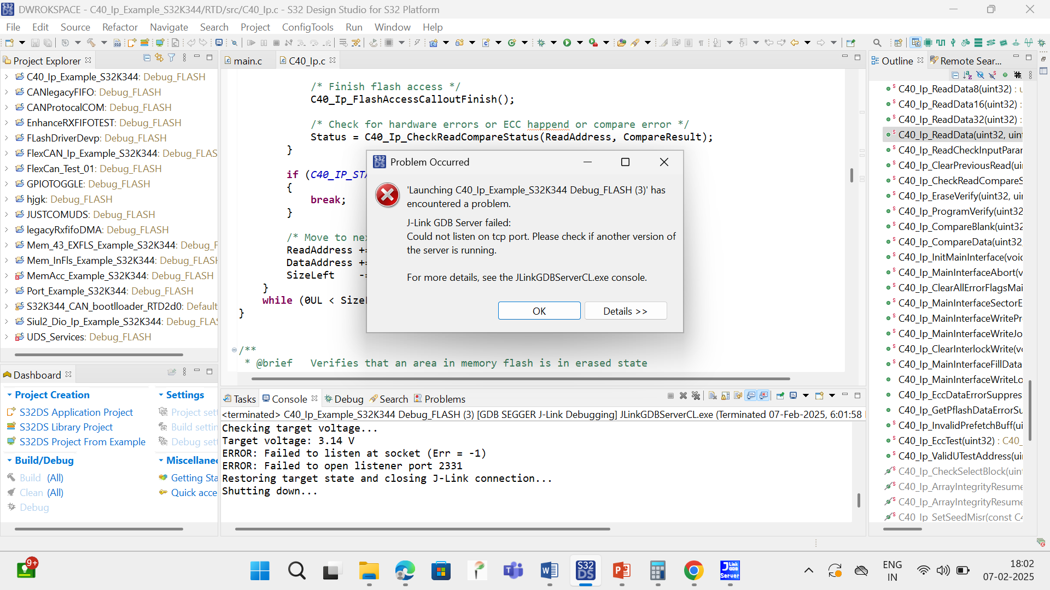Click the Debug bug icon in toolbar
Screen dimensions: 1050x590
pyautogui.click(x=541, y=43)
